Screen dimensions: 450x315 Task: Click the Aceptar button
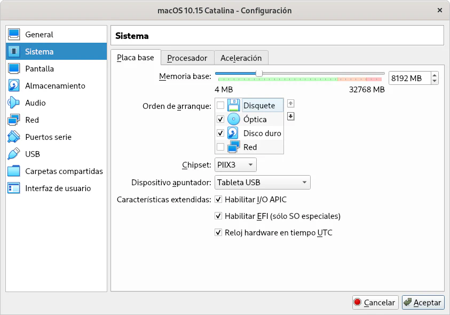click(423, 303)
